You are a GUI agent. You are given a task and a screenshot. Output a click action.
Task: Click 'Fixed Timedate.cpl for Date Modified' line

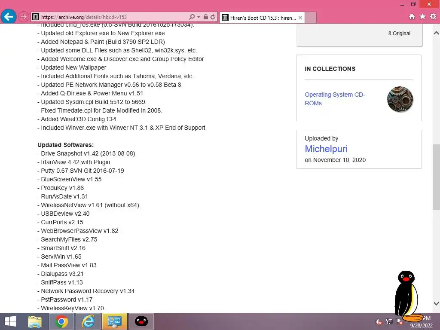100,110
